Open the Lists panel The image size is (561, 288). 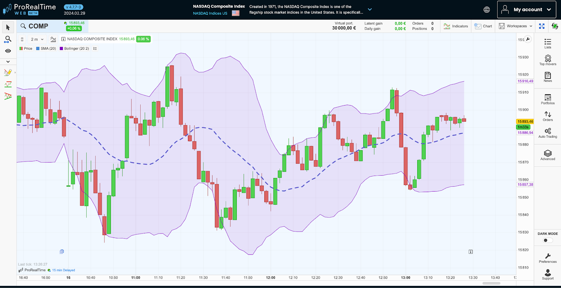pyautogui.click(x=548, y=43)
